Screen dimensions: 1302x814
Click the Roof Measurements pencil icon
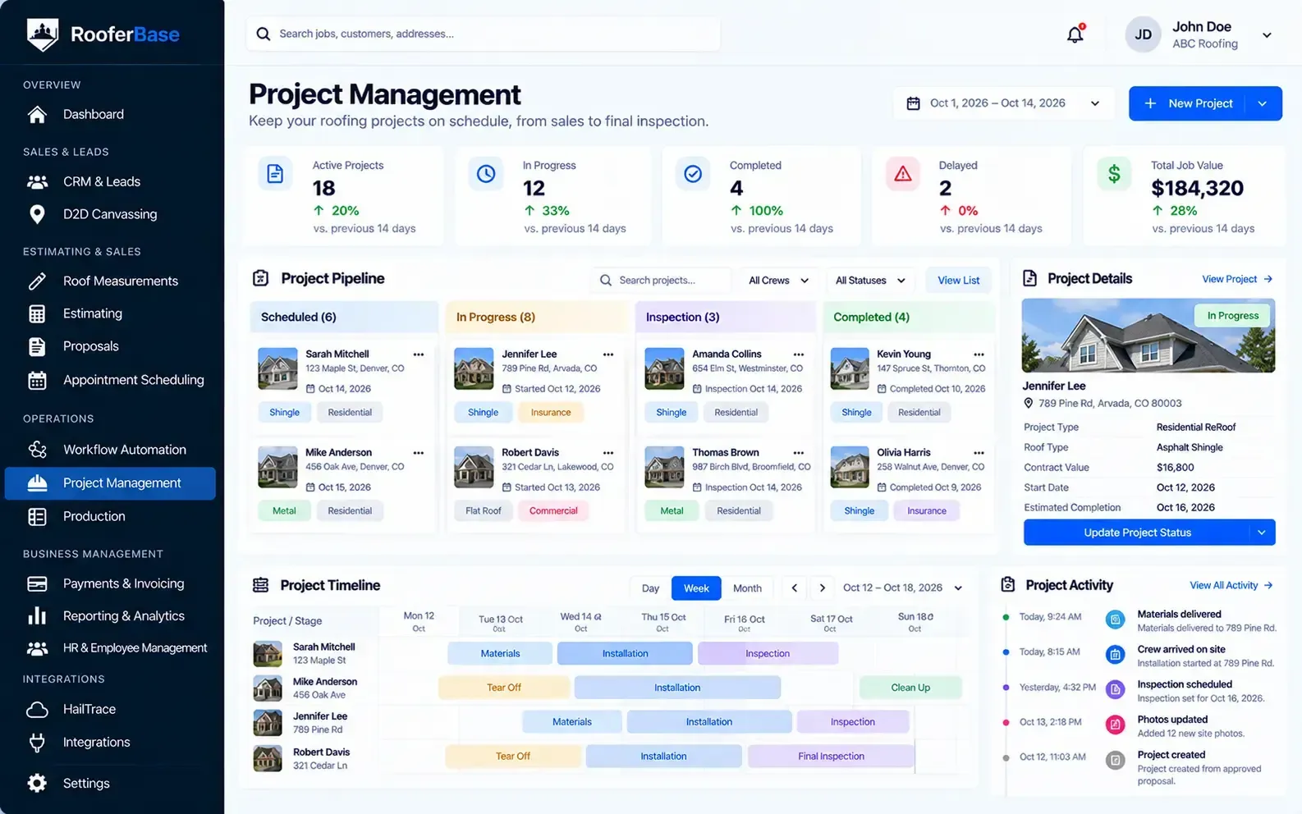[37, 281]
